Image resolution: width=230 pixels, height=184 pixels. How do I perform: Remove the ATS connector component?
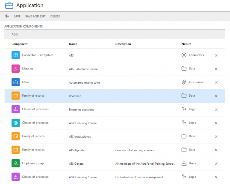click(216, 55)
